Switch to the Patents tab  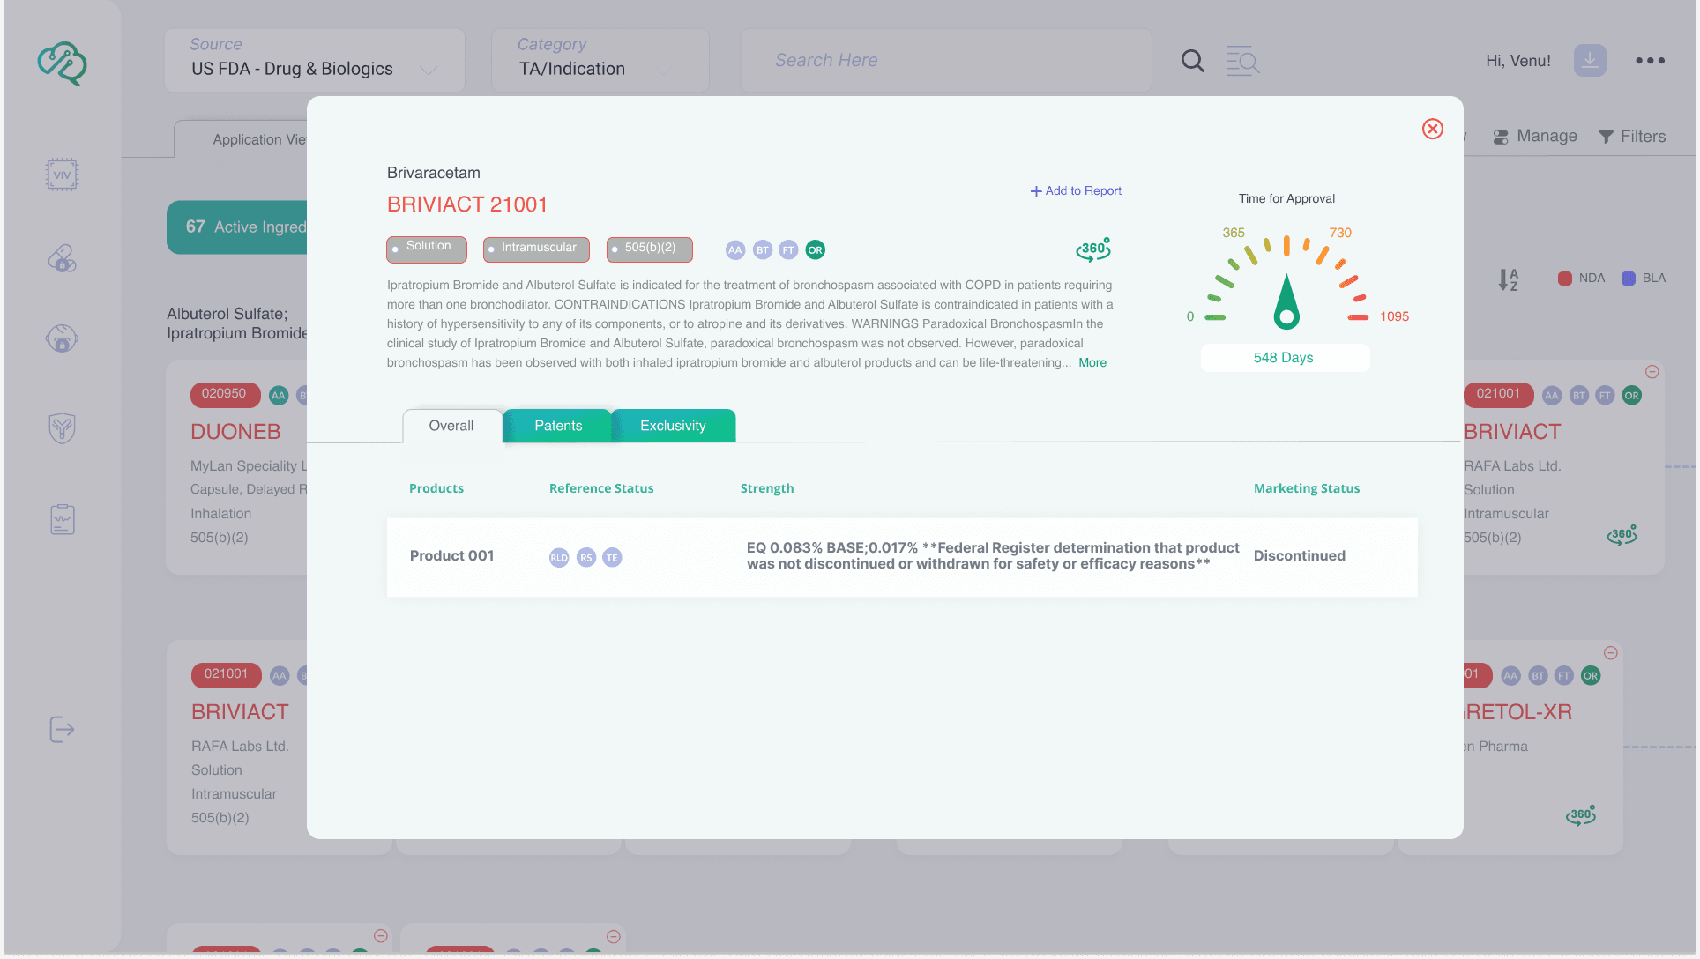[x=557, y=426]
